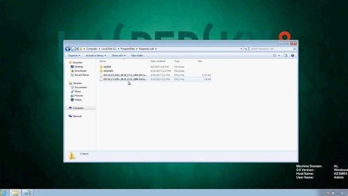Select the Kaspersky Lab breadcrumb
The height and width of the screenshot is (196, 348).
(146, 48)
